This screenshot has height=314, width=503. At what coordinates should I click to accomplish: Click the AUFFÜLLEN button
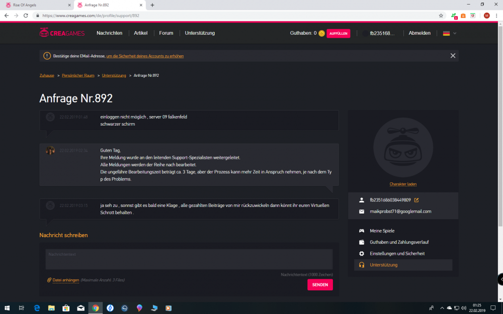pyautogui.click(x=338, y=33)
